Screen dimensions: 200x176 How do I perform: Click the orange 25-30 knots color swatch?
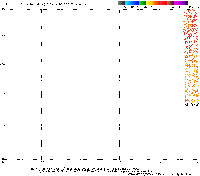[156, 3]
